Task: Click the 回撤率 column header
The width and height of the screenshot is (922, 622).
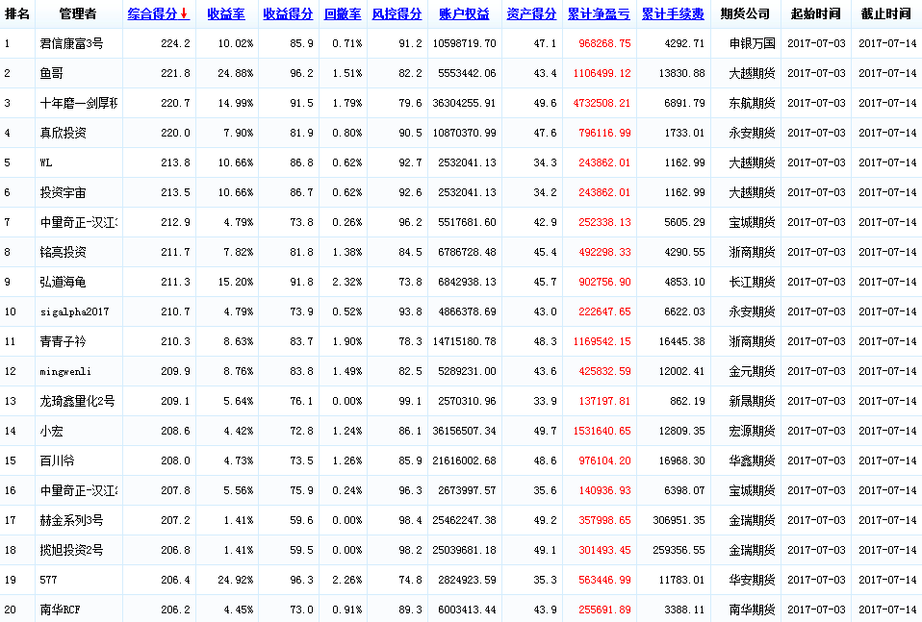Action: [x=342, y=14]
